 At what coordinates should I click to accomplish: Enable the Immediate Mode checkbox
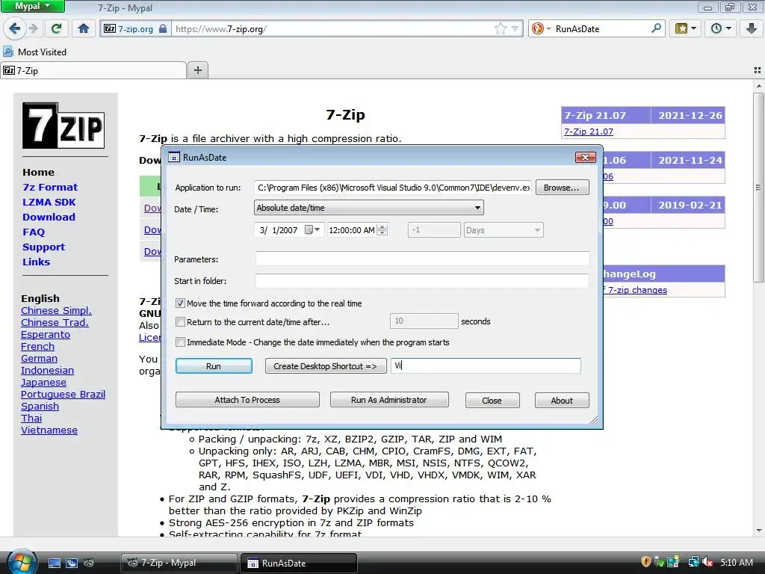pos(180,342)
